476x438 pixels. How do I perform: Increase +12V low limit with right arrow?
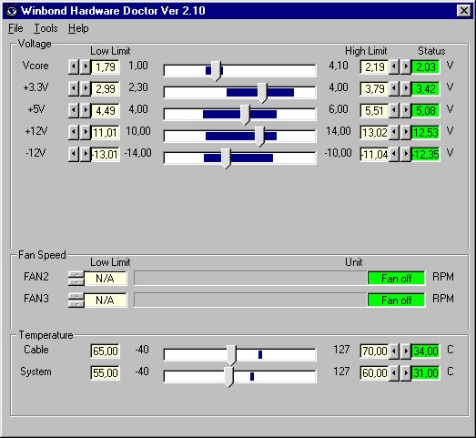coord(86,132)
